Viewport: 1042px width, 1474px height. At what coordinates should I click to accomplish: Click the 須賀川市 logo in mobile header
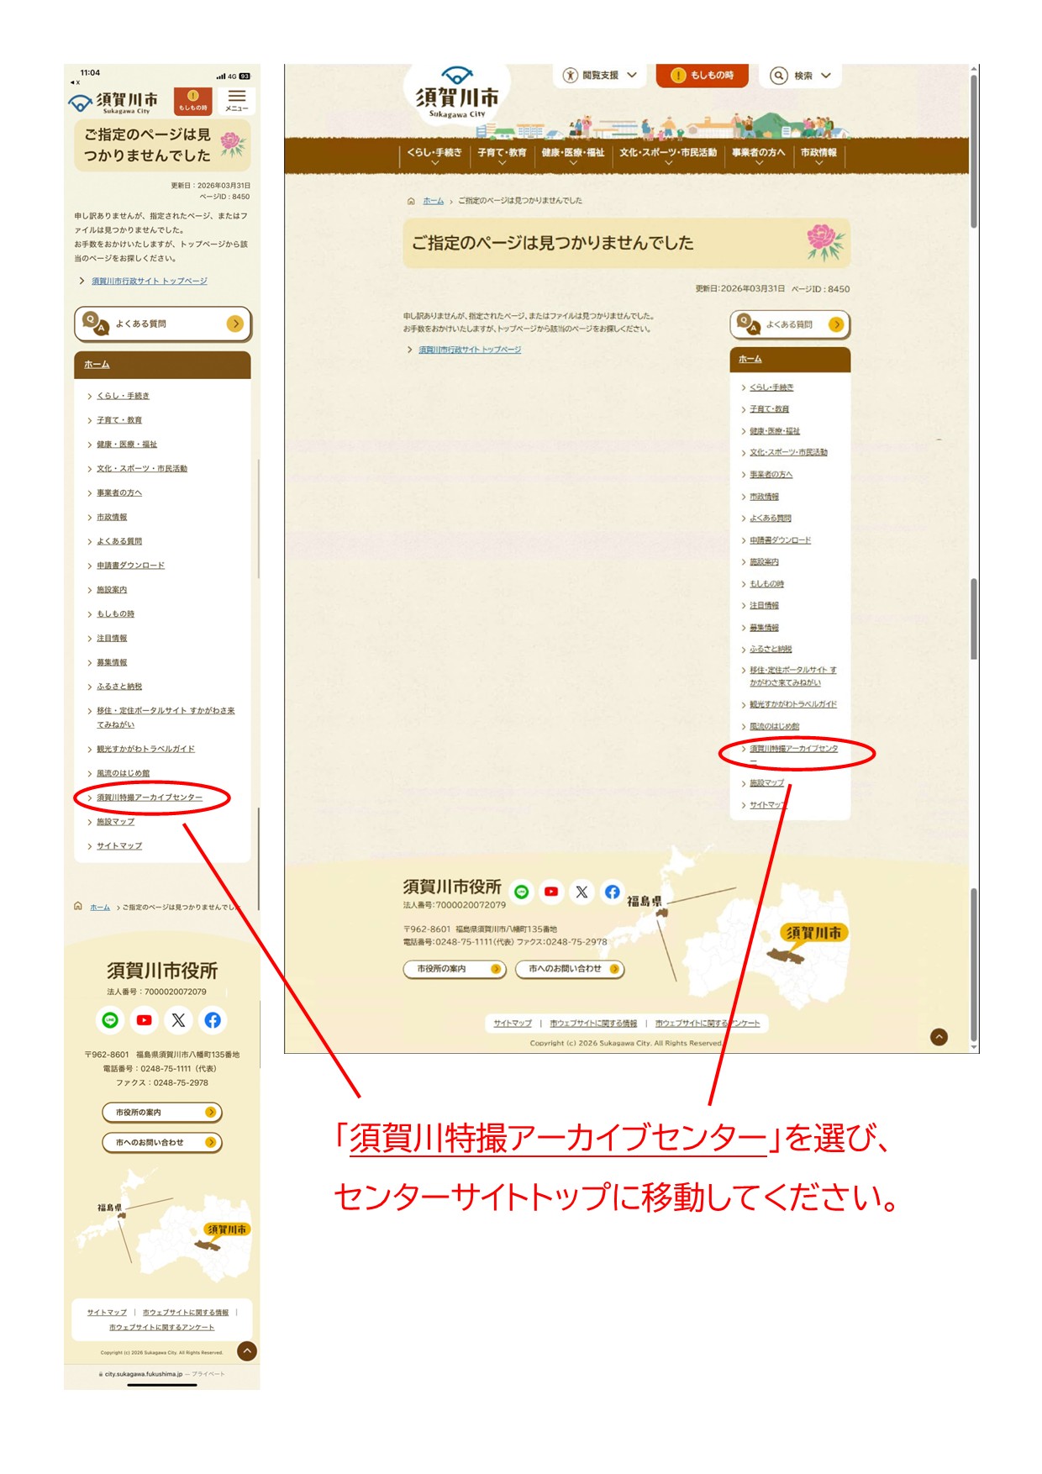tap(113, 103)
